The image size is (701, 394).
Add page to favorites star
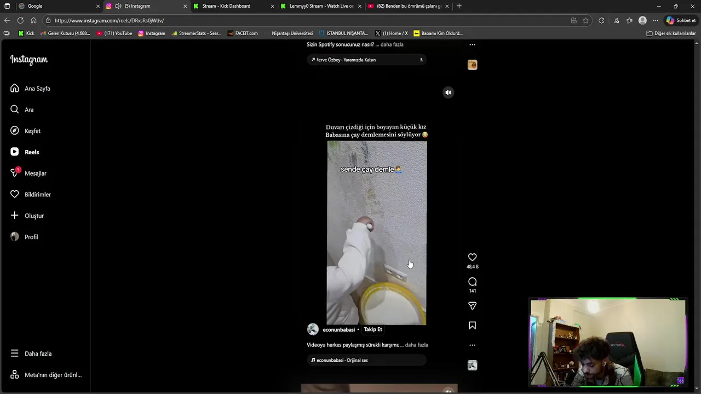click(x=585, y=20)
